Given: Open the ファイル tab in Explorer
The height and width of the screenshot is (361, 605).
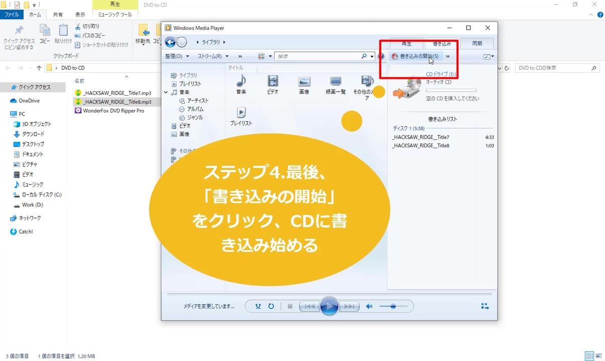Looking at the screenshot, I should [x=12, y=15].
